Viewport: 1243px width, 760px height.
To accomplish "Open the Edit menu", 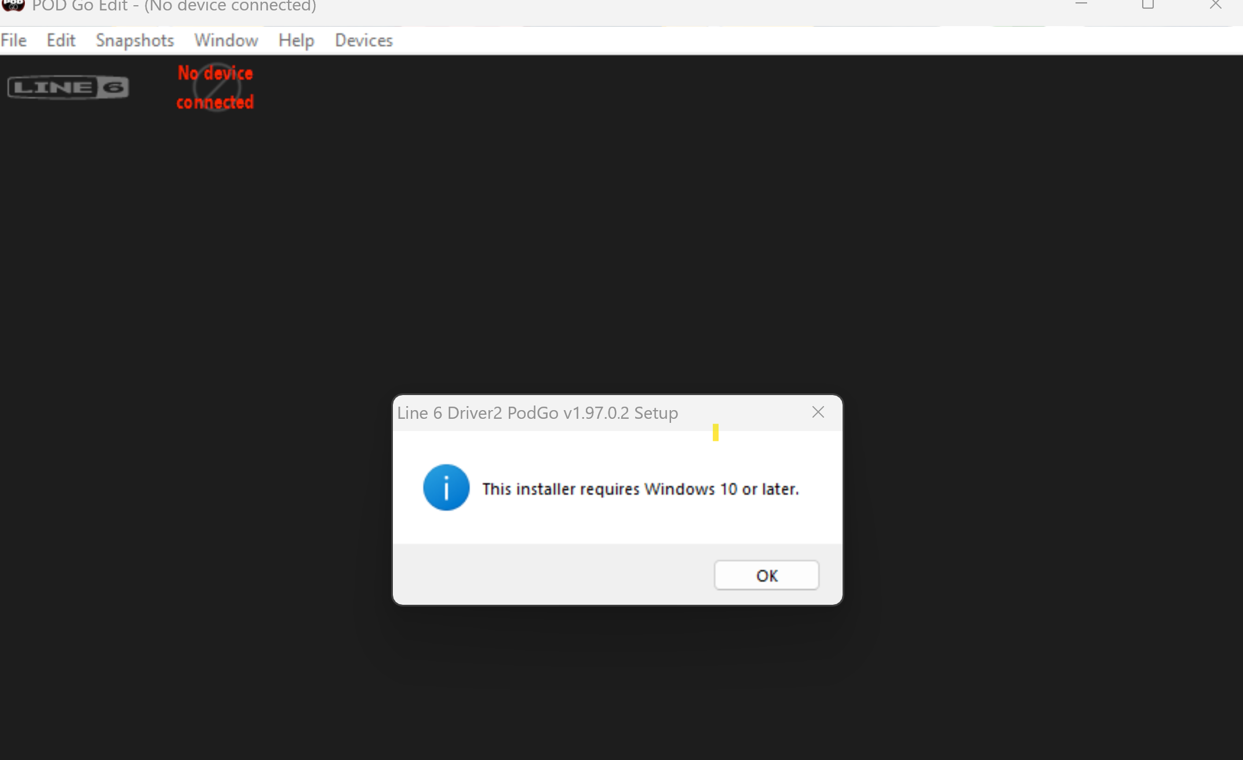I will coord(61,41).
